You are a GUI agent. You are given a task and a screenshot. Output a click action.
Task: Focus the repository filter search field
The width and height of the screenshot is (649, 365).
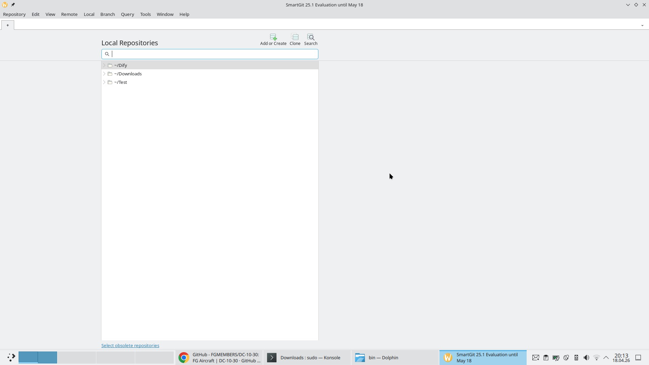coord(213,54)
